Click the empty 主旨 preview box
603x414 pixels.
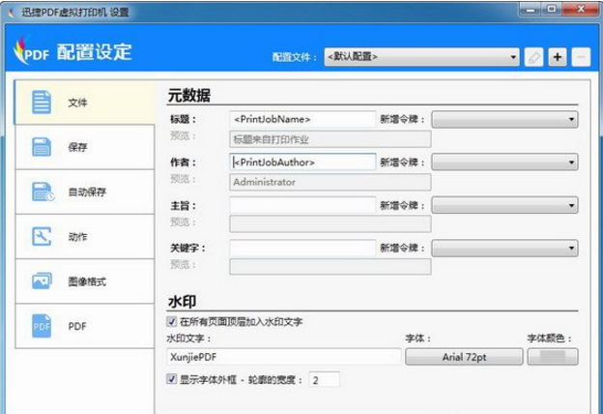[330, 224]
